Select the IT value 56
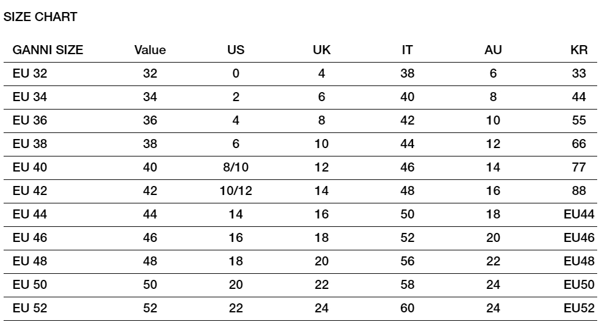Viewport: 602px width, 325px height. click(408, 261)
